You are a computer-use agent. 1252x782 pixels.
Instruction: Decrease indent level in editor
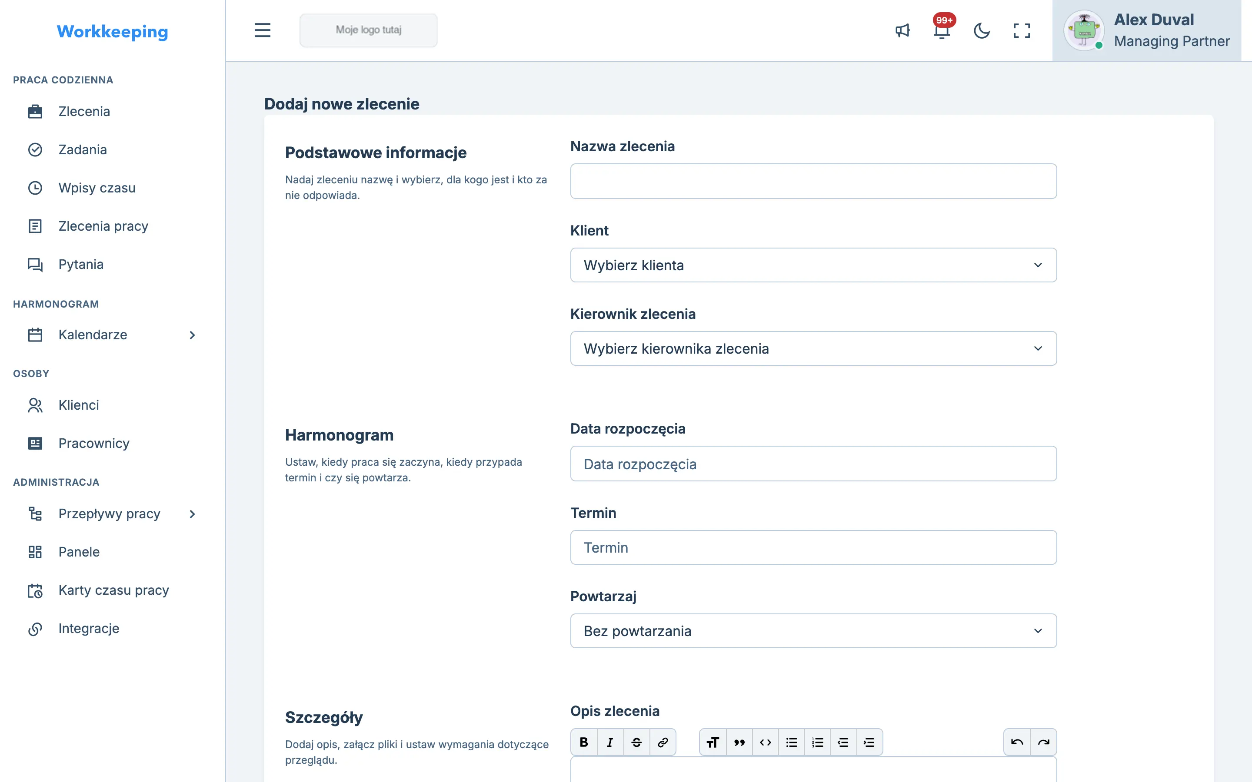(843, 742)
